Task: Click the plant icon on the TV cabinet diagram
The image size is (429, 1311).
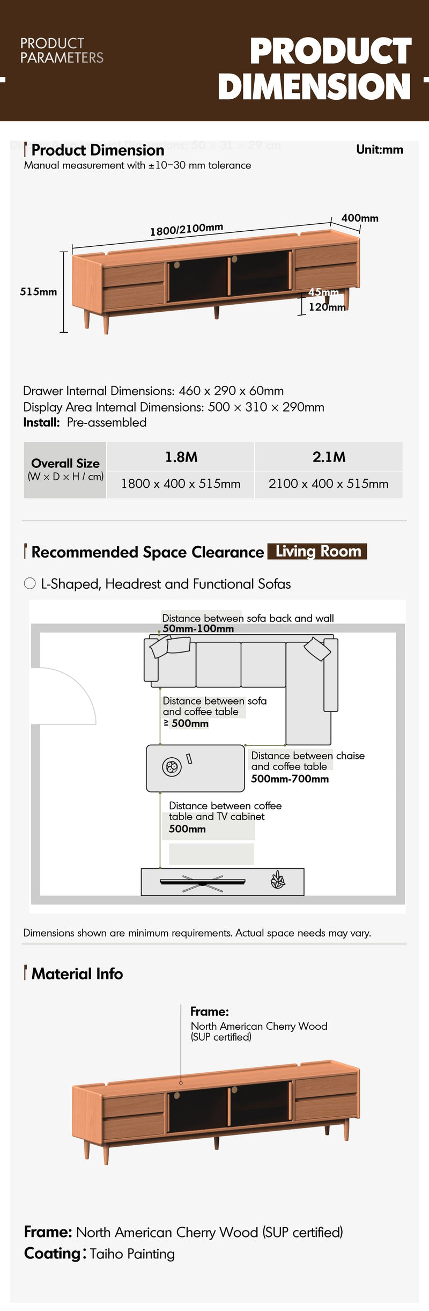Action: [278, 880]
